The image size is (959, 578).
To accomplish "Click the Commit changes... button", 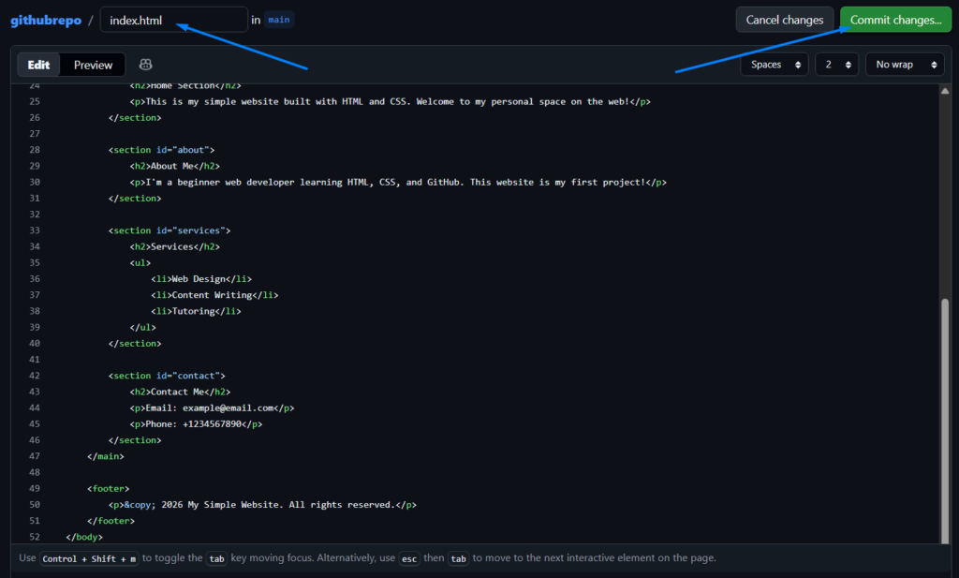I will point(895,20).
